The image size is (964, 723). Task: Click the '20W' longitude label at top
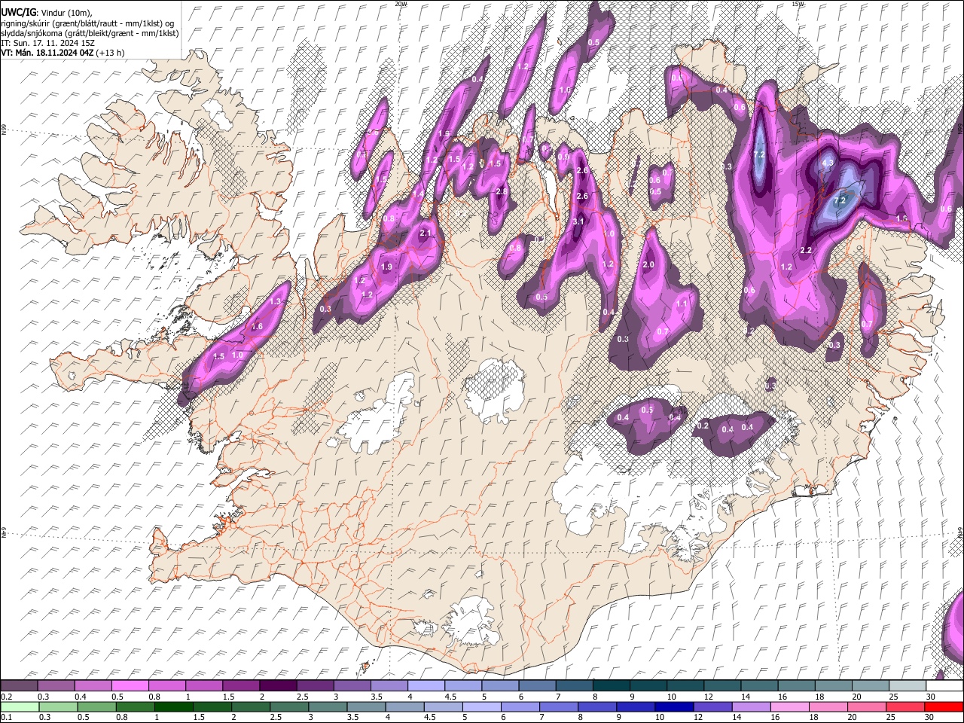[401, 4]
